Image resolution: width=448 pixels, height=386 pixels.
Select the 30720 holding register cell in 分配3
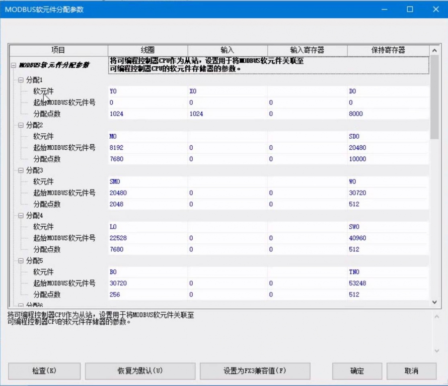pyautogui.click(x=388, y=193)
